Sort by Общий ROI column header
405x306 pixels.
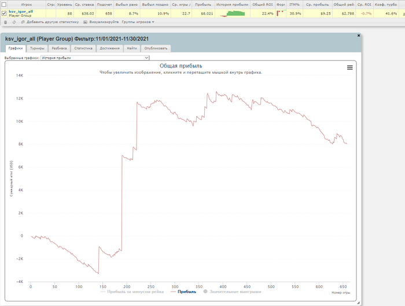pos(263,5)
